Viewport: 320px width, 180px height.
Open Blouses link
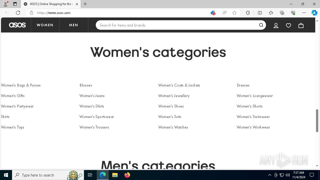[x=86, y=85]
